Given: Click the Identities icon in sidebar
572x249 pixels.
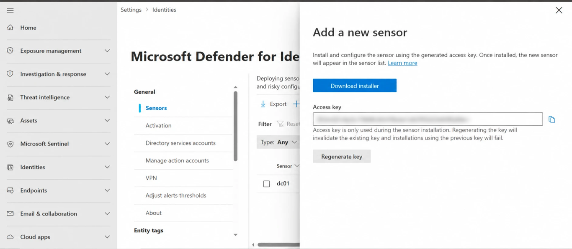Looking at the screenshot, I should point(10,167).
